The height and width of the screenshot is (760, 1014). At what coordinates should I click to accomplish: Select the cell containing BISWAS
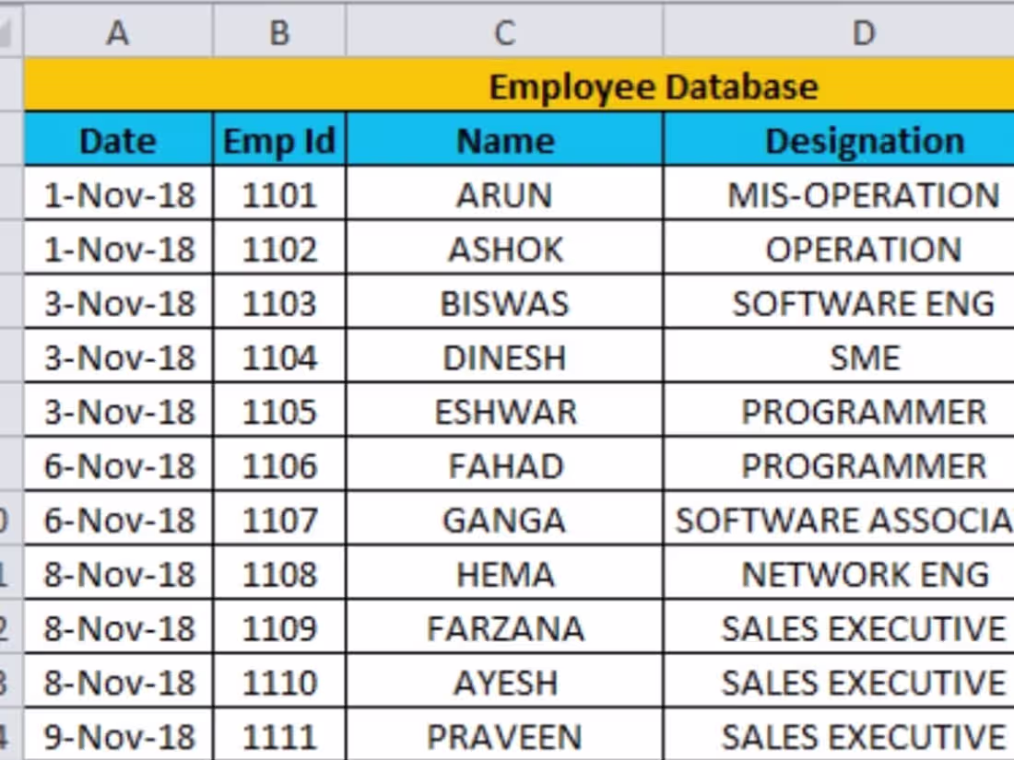(x=503, y=303)
